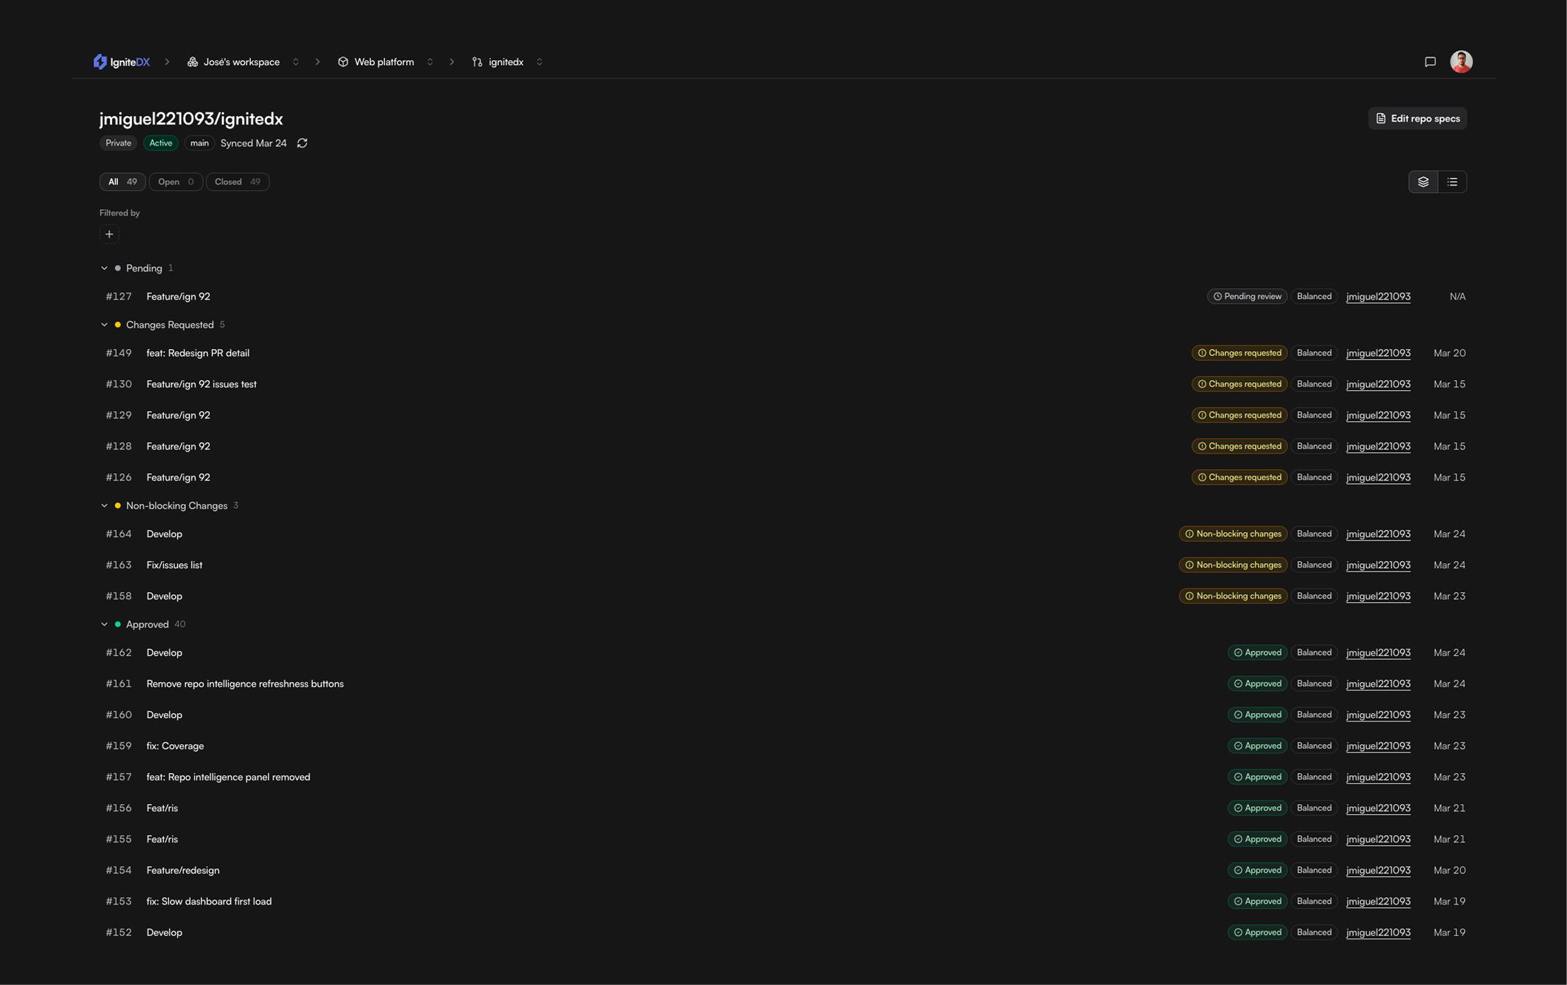
Task: Click the ignitedx pull request icon
Action: click(478, 62)
